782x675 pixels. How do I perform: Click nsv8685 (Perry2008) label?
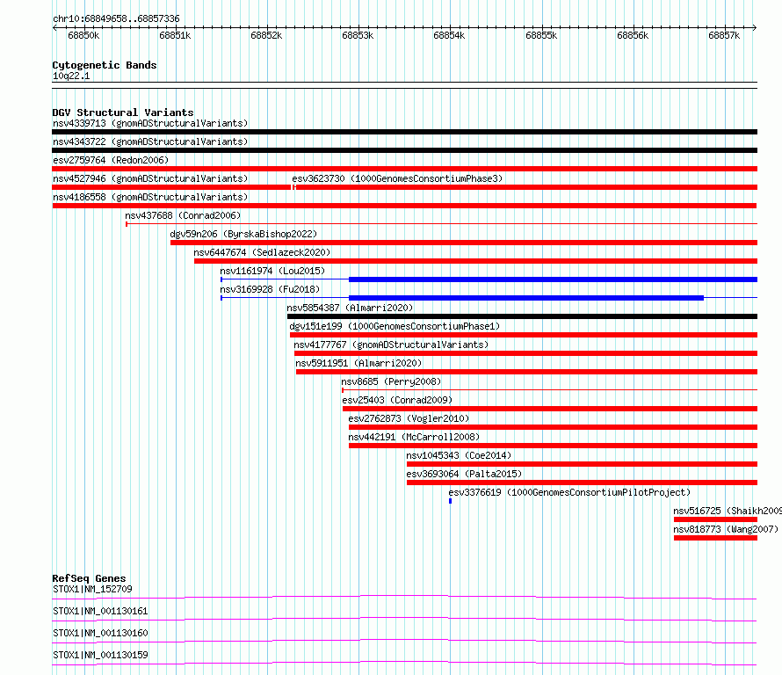click(391, 381)
